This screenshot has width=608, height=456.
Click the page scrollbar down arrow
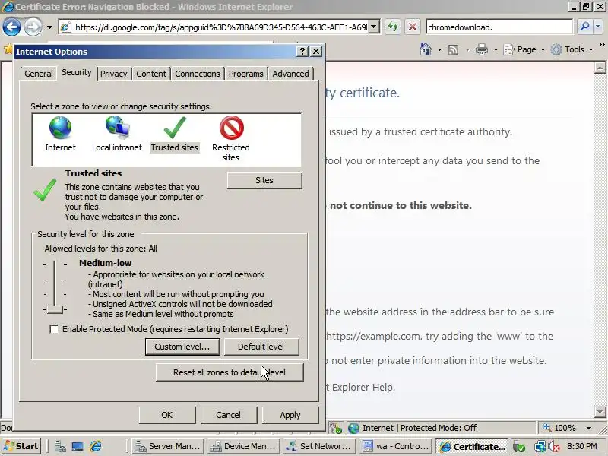click(x=600, y=411)
